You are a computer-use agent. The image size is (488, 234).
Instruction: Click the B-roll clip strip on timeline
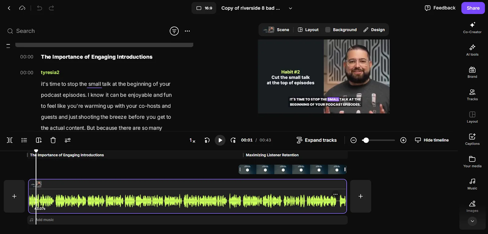click(292, 169)
